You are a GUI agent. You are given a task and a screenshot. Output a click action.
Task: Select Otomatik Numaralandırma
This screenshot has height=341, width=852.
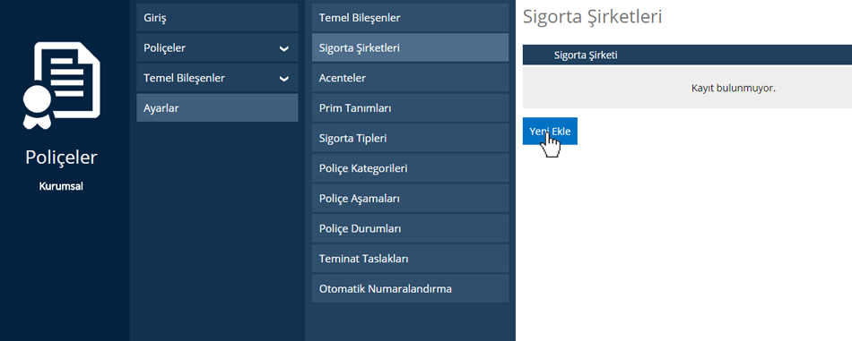[410, 288]
